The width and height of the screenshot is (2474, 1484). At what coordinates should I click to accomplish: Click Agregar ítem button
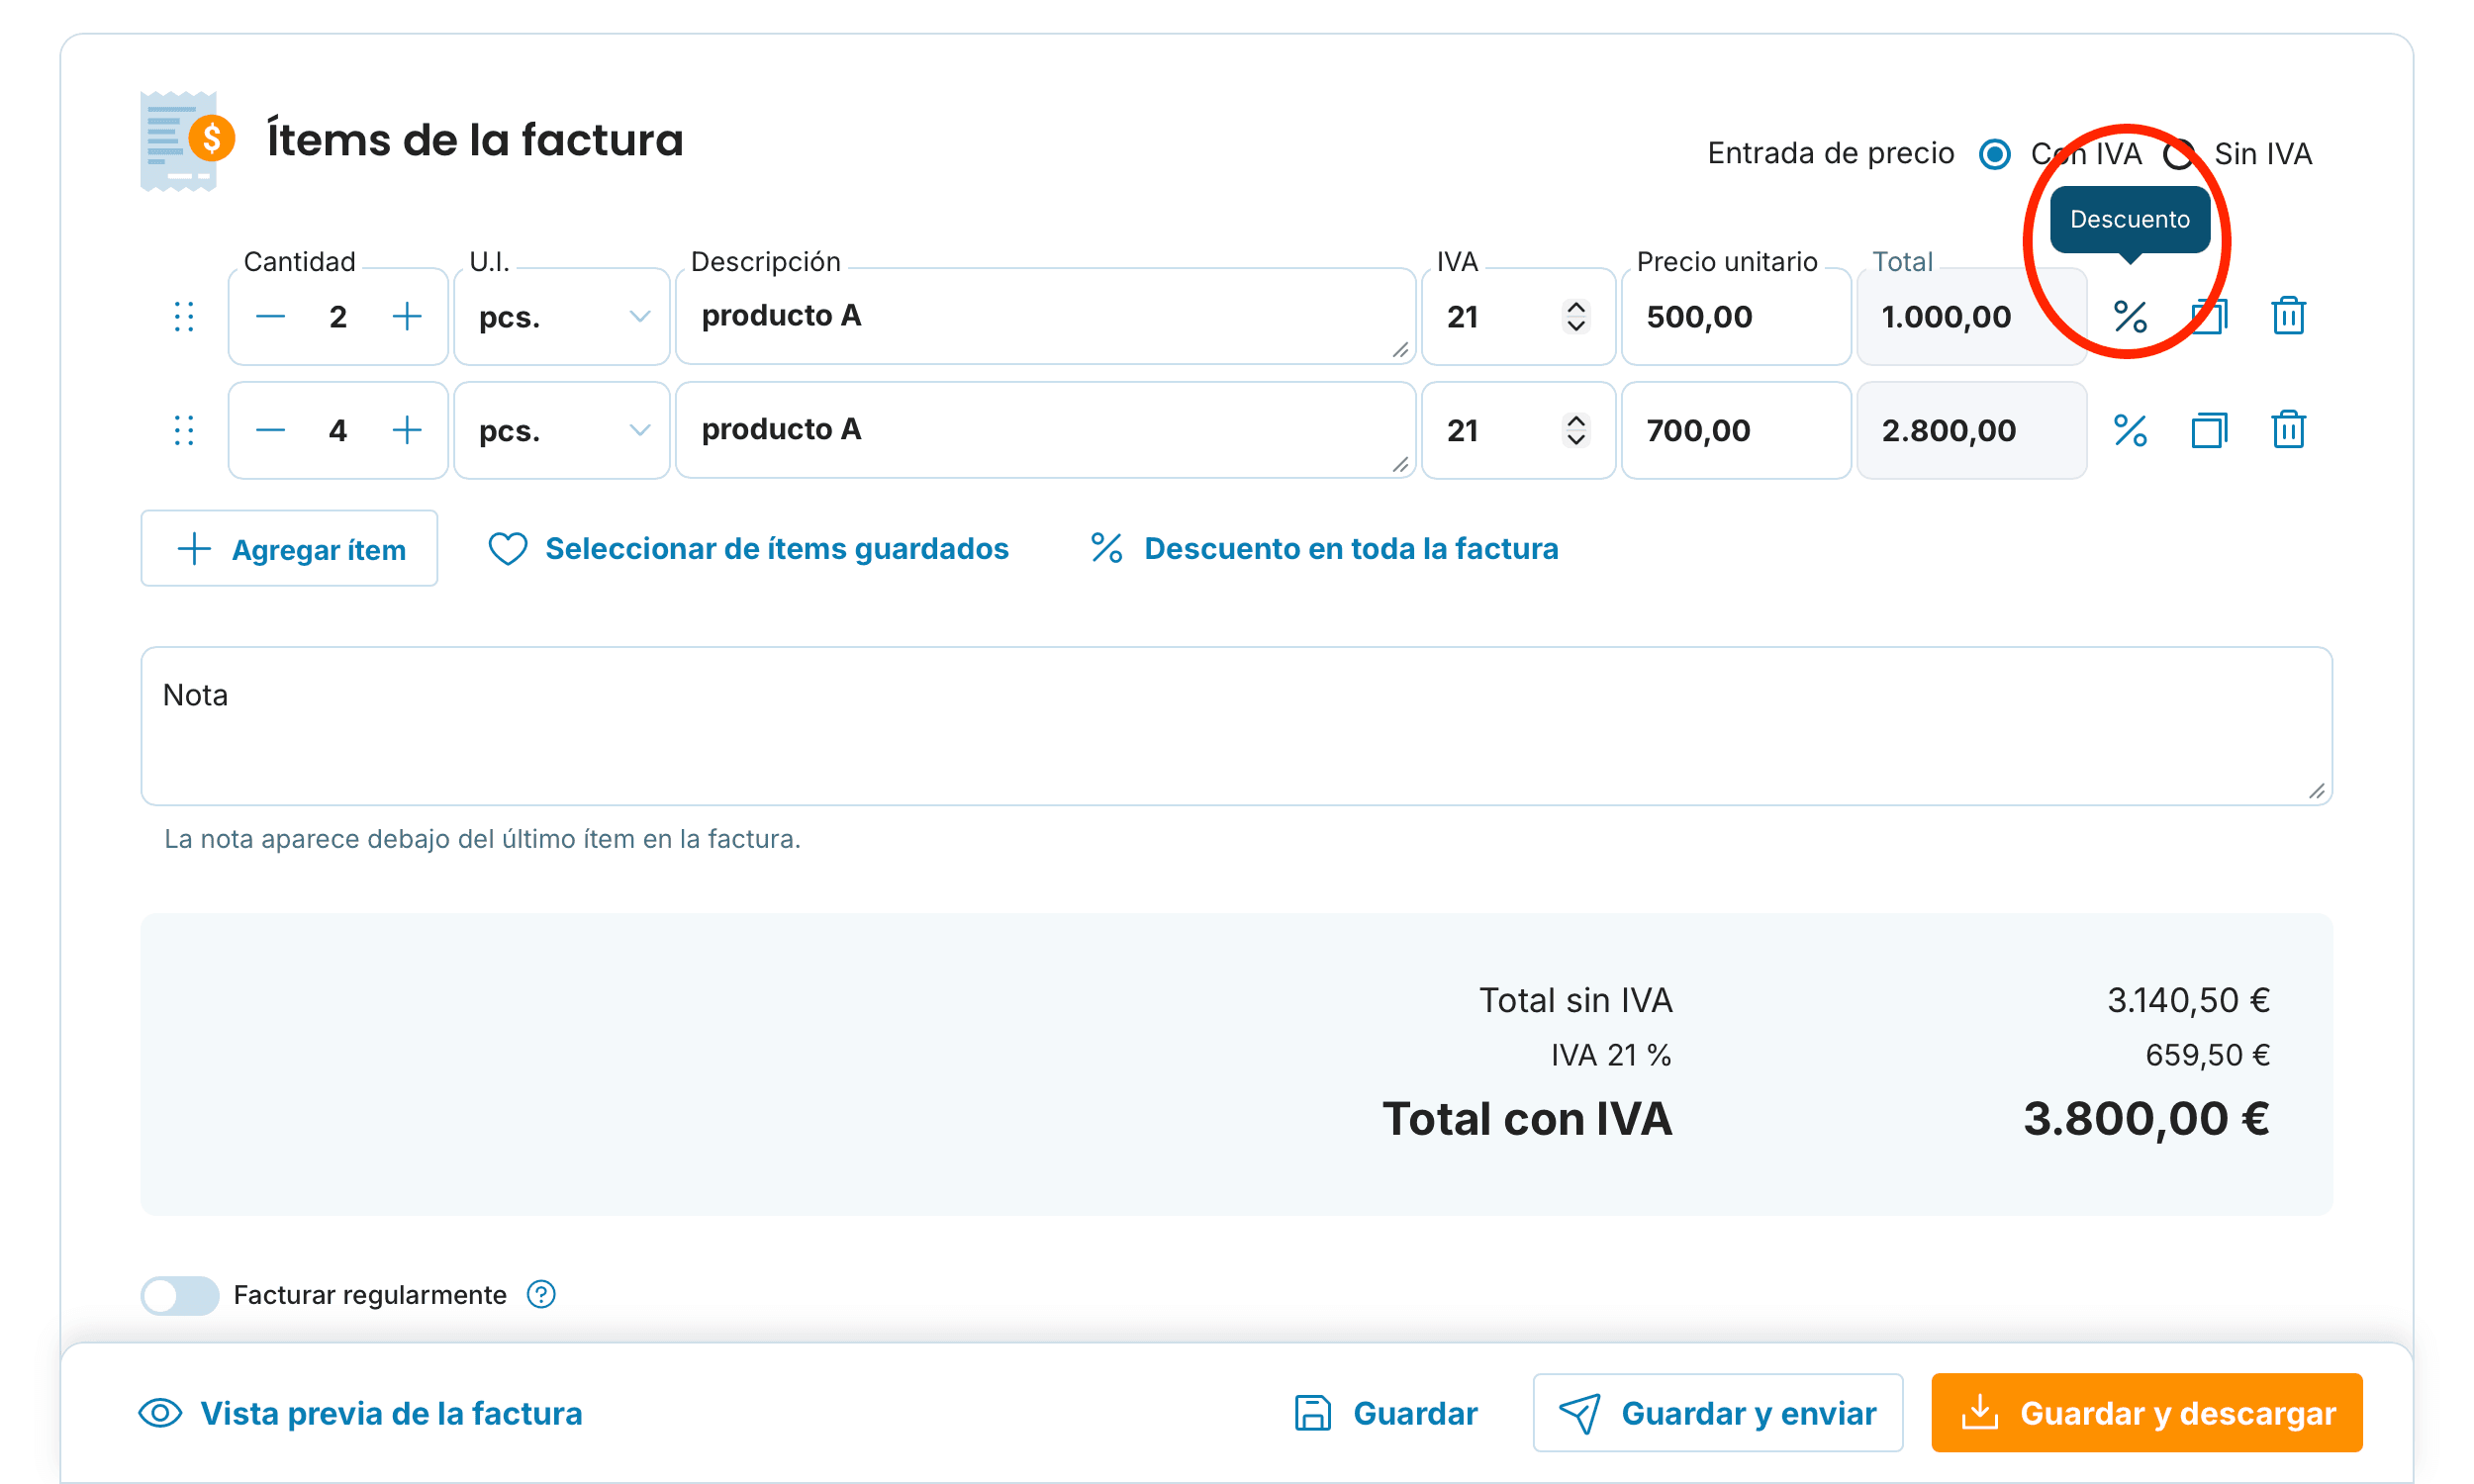(x=289, y=549)
